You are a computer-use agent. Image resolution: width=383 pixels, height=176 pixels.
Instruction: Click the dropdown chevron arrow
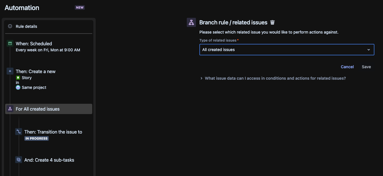click(368, 49)
